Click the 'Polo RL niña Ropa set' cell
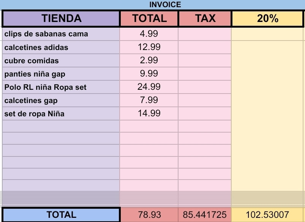Image resolution: width=305 pixels, height=222 pixels. (x=61, y=87)
